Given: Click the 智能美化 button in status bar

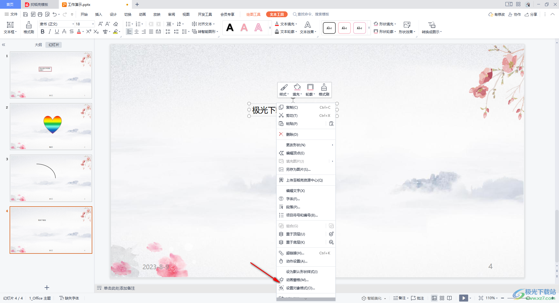Looking at the screenshot, I should click(x=374, y=298).
